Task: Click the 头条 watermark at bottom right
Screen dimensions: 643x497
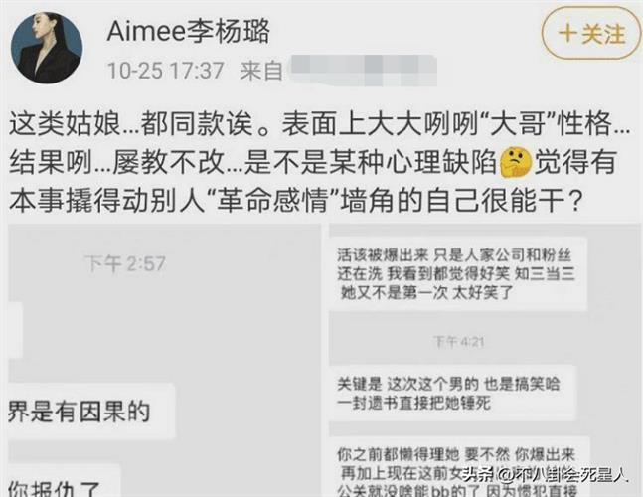Action: (546, 476)
